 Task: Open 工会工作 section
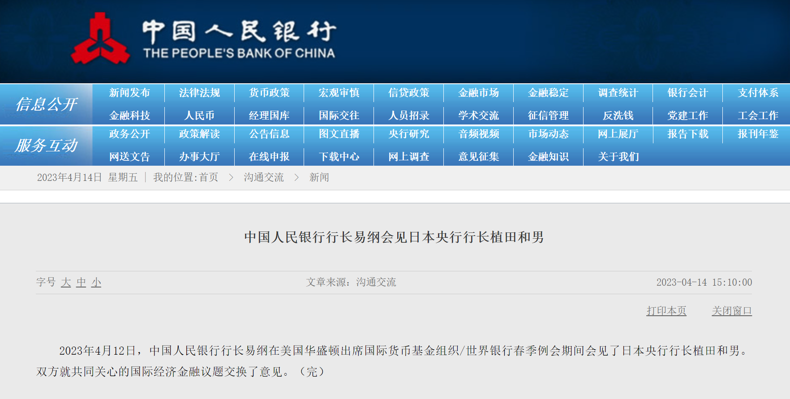coord(758,116)
